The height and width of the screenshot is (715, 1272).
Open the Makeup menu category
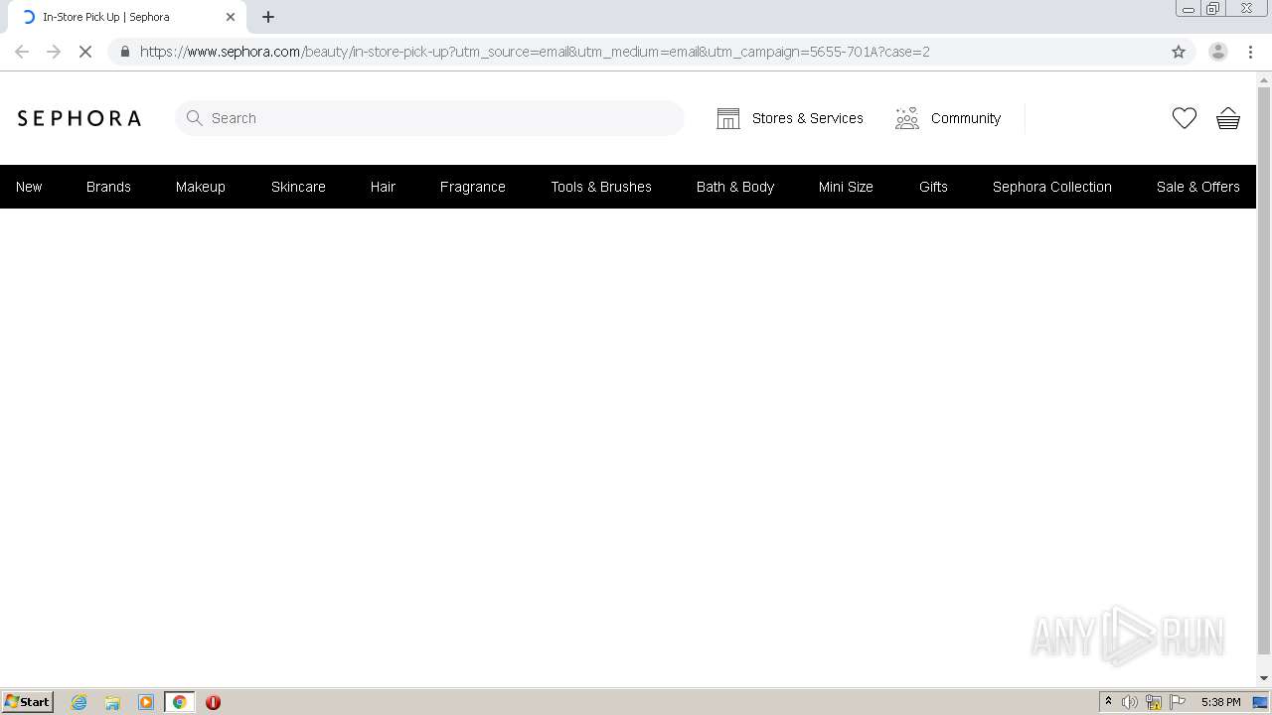(x=201, y=187)
